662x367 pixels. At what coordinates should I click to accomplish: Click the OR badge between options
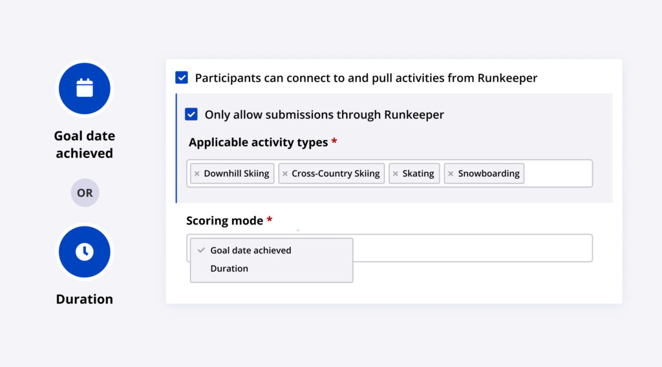(85, 193)
